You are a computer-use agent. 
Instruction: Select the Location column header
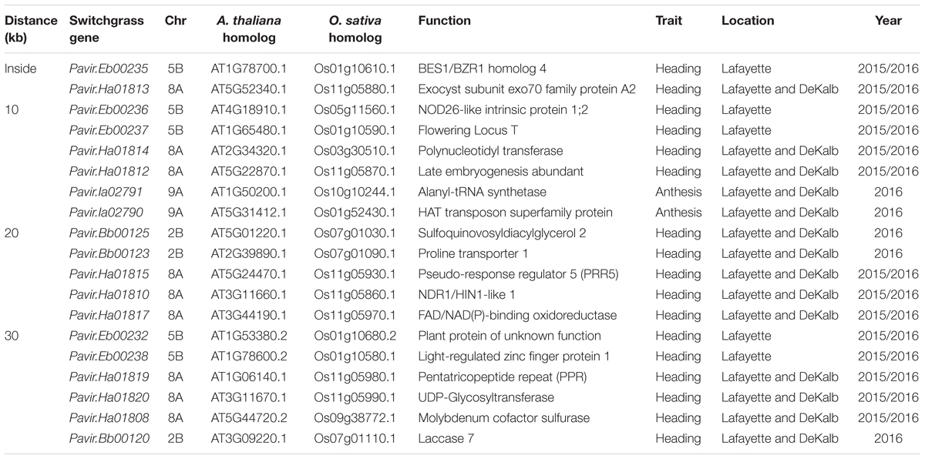pyautogui.click(x=748, y=21)
